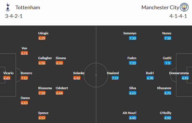This screenshot has height=123, width=192.
Task: Select Haaland's 7.57 rating badge
Action: pyautogui.click(x=115, y=78)
